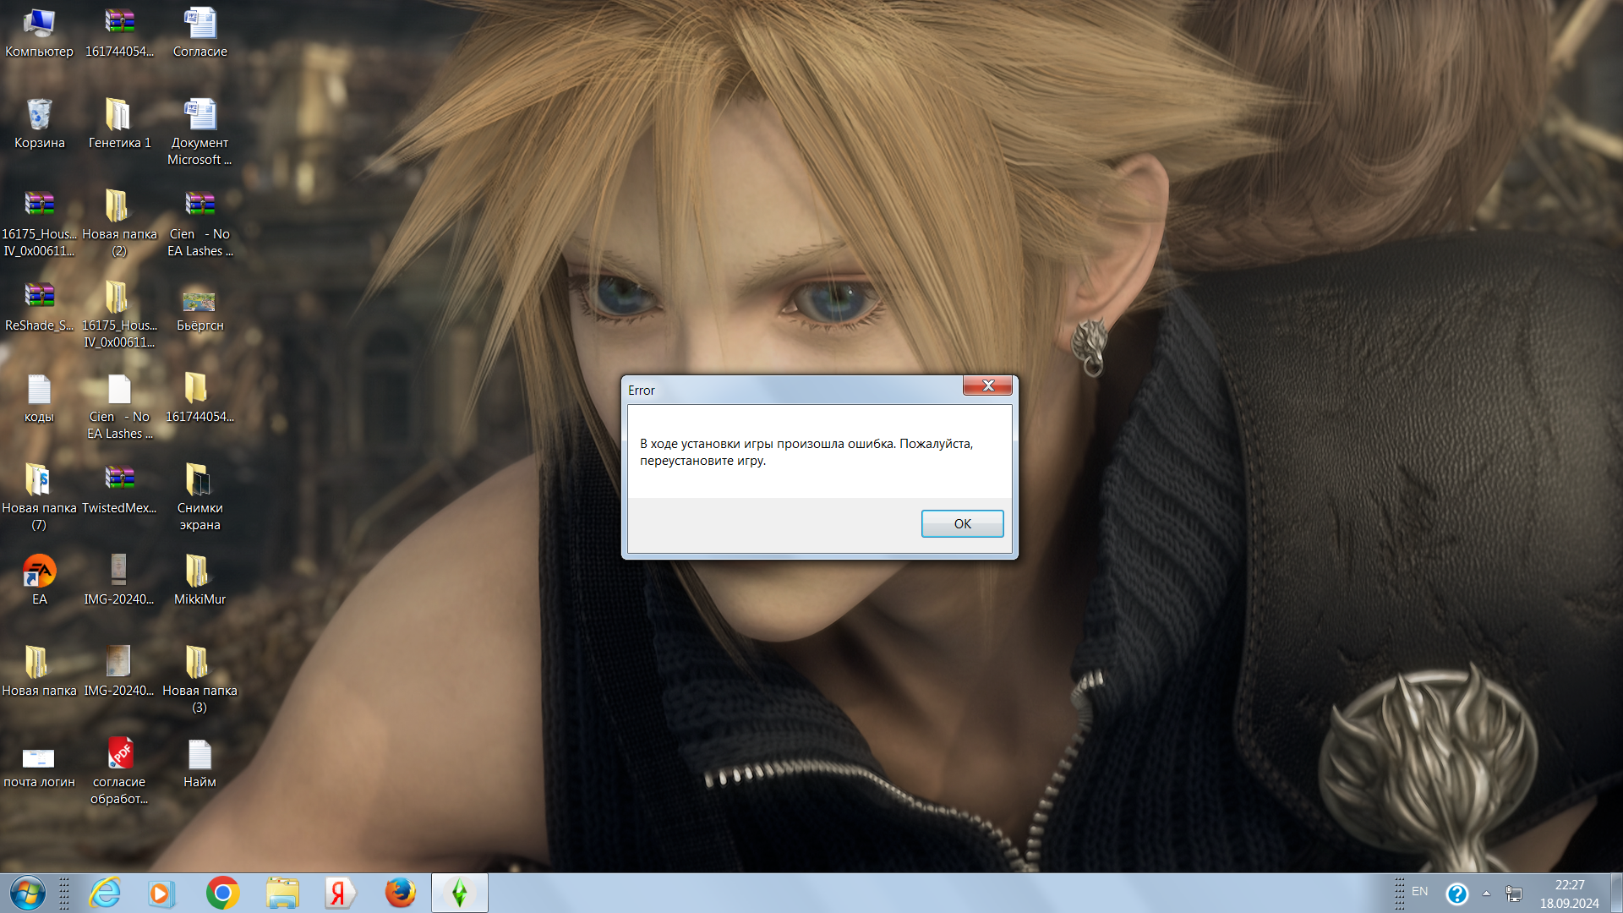Select the TwistedMex... archive icon
Image resolution: width=1623 pixels, height=913 pixels.
coord(119,489)
